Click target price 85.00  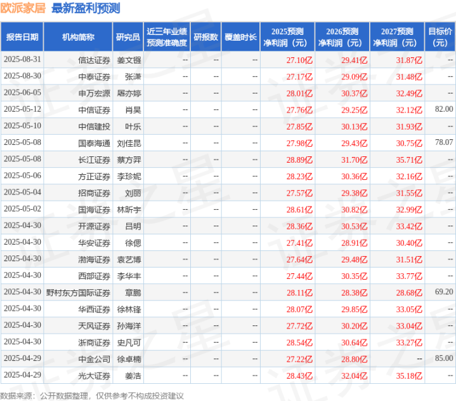[444, 358]
